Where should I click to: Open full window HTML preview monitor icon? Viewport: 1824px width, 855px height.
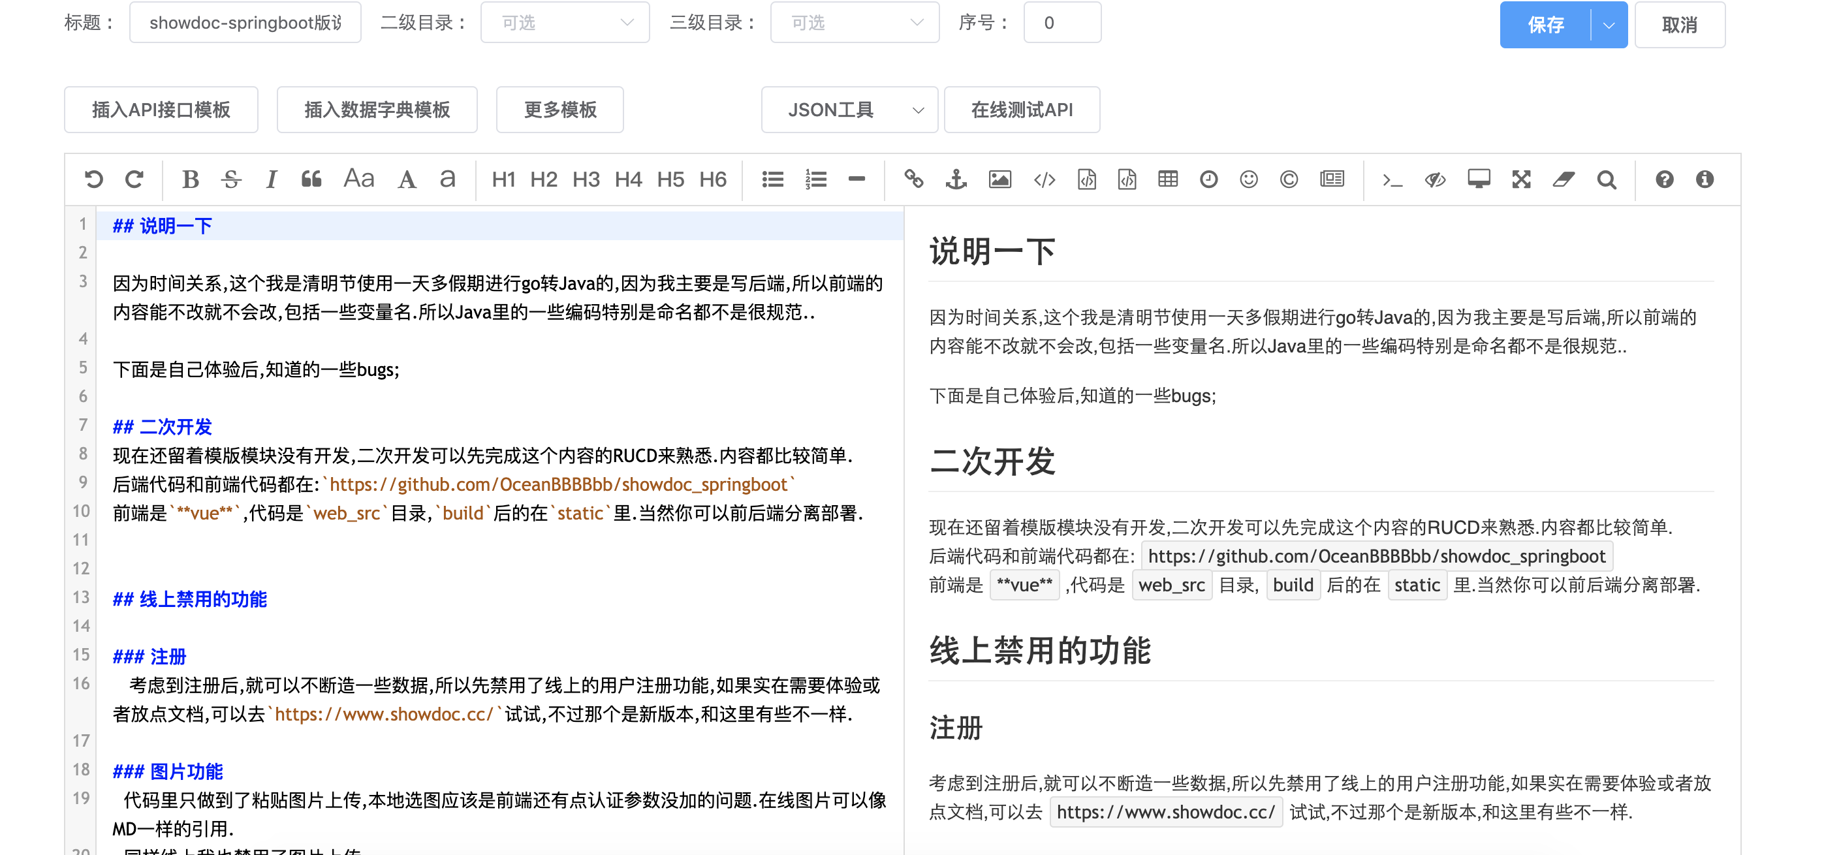click(x=1479, y=179)
